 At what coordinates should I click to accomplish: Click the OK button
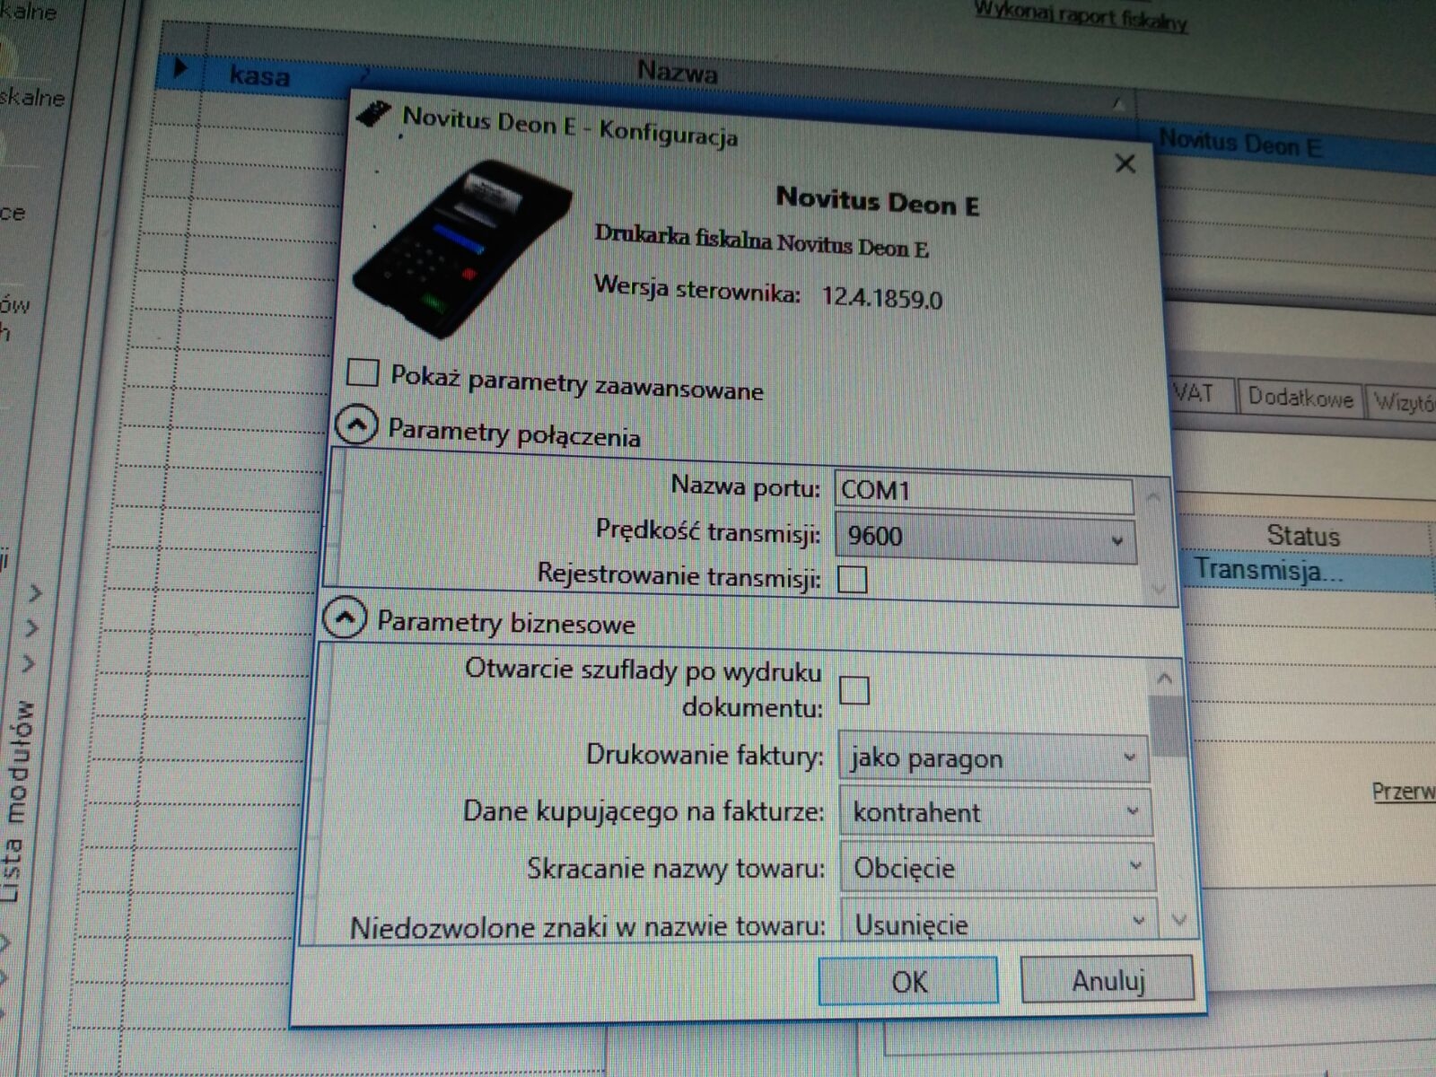[908, 981]
